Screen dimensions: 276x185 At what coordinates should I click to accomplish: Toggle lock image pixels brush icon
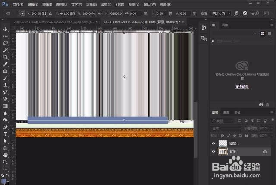[229, 135]
